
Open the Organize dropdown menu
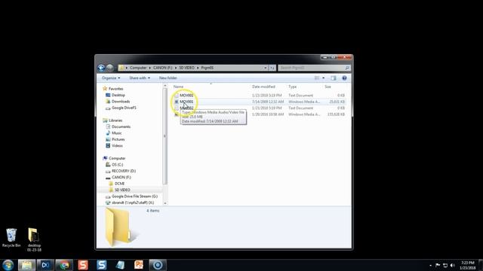pos(111,78)
